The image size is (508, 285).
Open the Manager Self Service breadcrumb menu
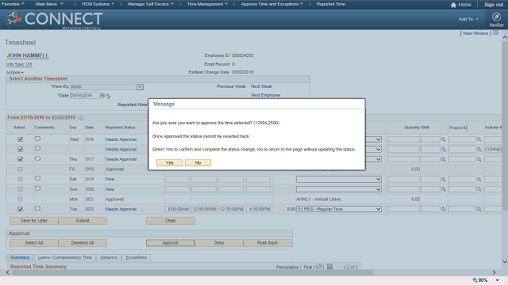[x=151, y=4]
